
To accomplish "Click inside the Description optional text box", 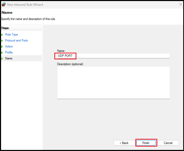I will pyautogui.click(x=113, y=82).
